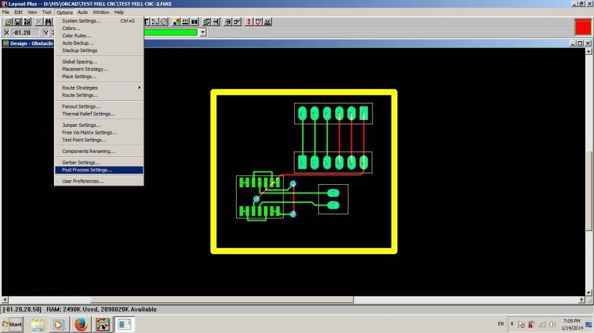Choose Stackup Settings menu entry
The width and height of the screenshot is (594, 333).
[x=99, y=50]
